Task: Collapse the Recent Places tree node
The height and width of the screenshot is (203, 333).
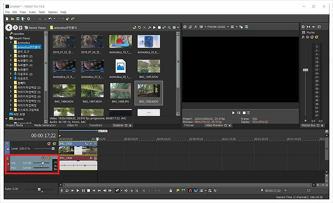Action: (6, 38)
